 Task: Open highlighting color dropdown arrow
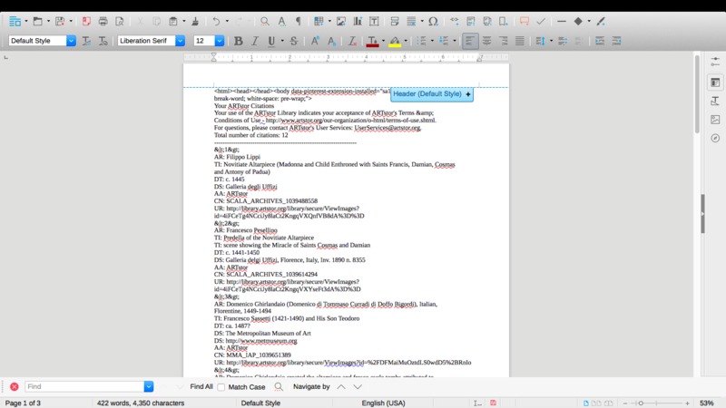[x=406, y=41]
